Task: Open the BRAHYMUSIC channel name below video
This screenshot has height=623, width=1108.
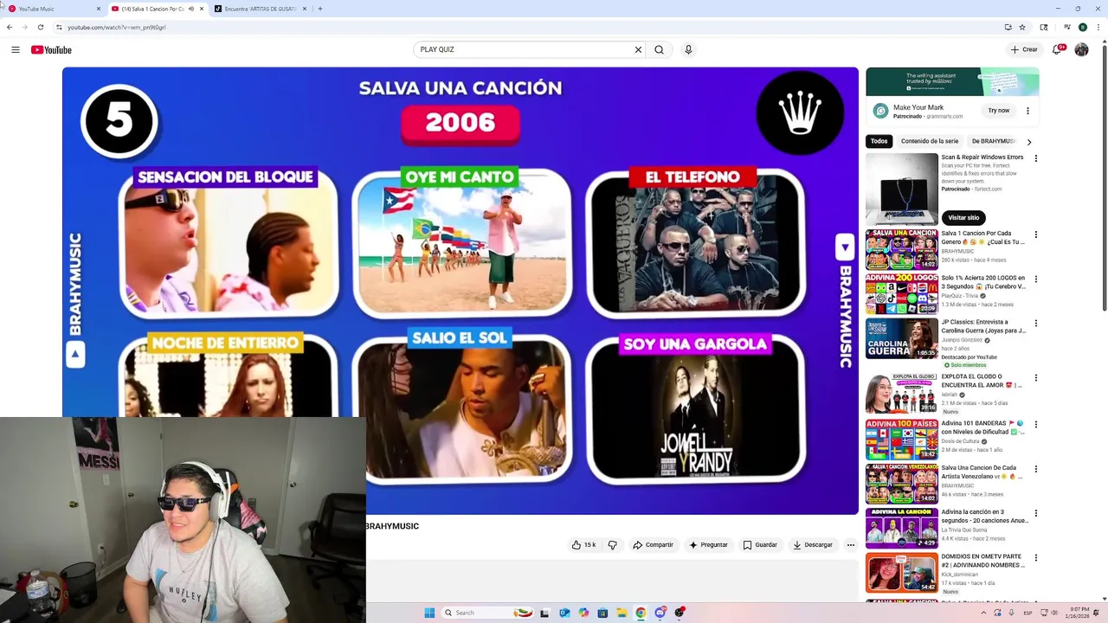Action: 392,526
